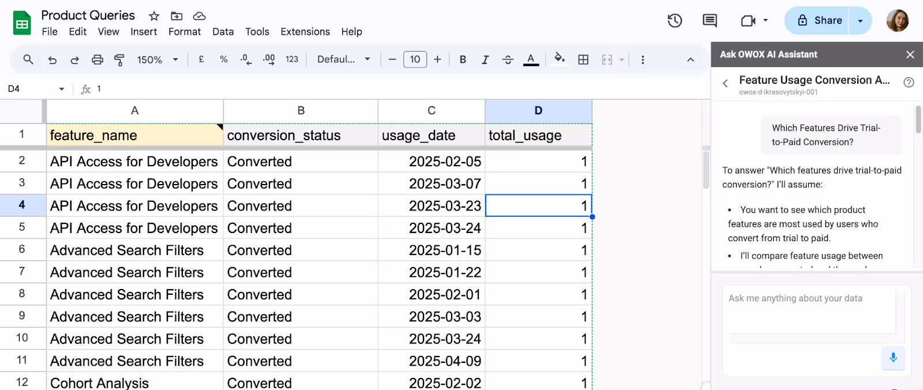
Task: Open the Name box dropdown arrow
Action: click(61, 89)
